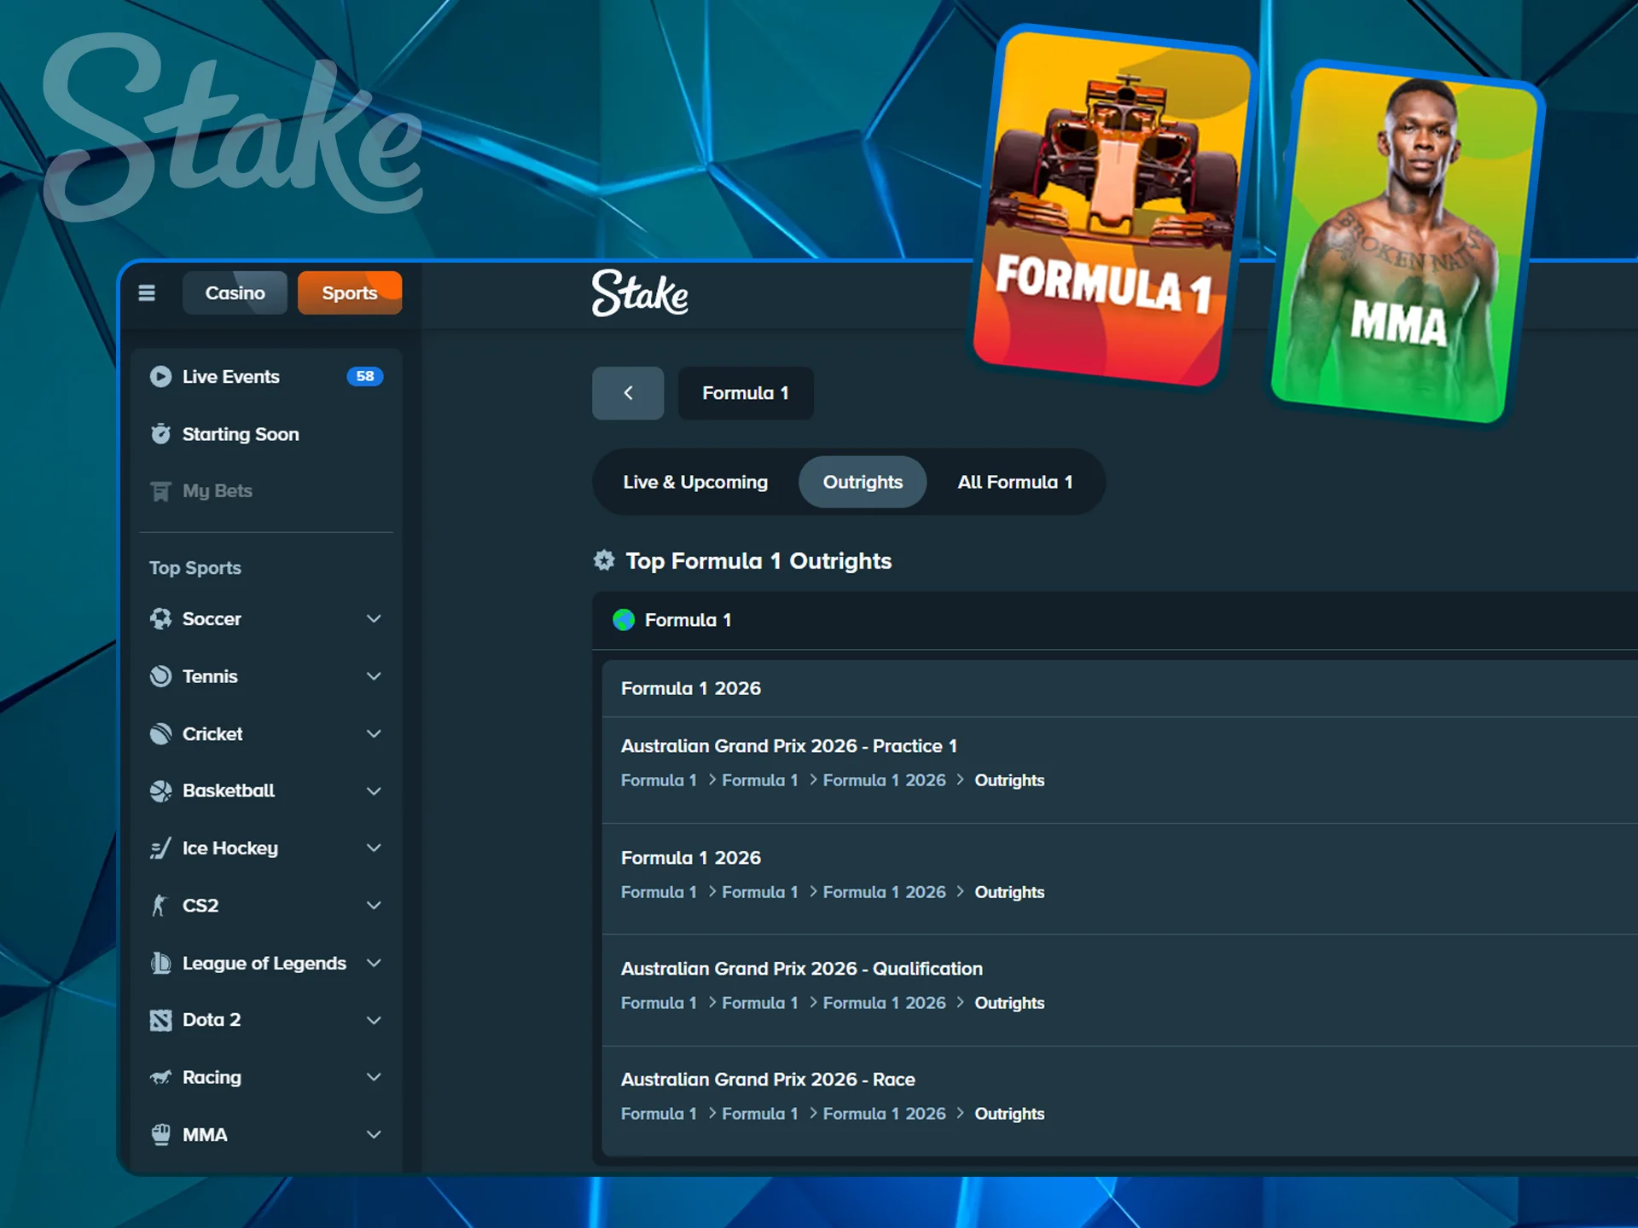Open Australian Grand Prix 2026 - Race
Screen dimensions: 1638x1228
[768, 1080]
